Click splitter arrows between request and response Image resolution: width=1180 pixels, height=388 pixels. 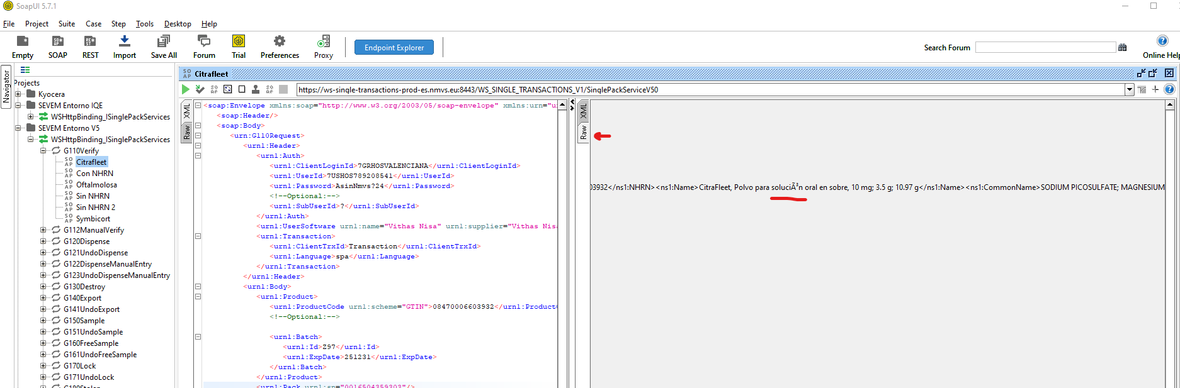click(572, 105)
